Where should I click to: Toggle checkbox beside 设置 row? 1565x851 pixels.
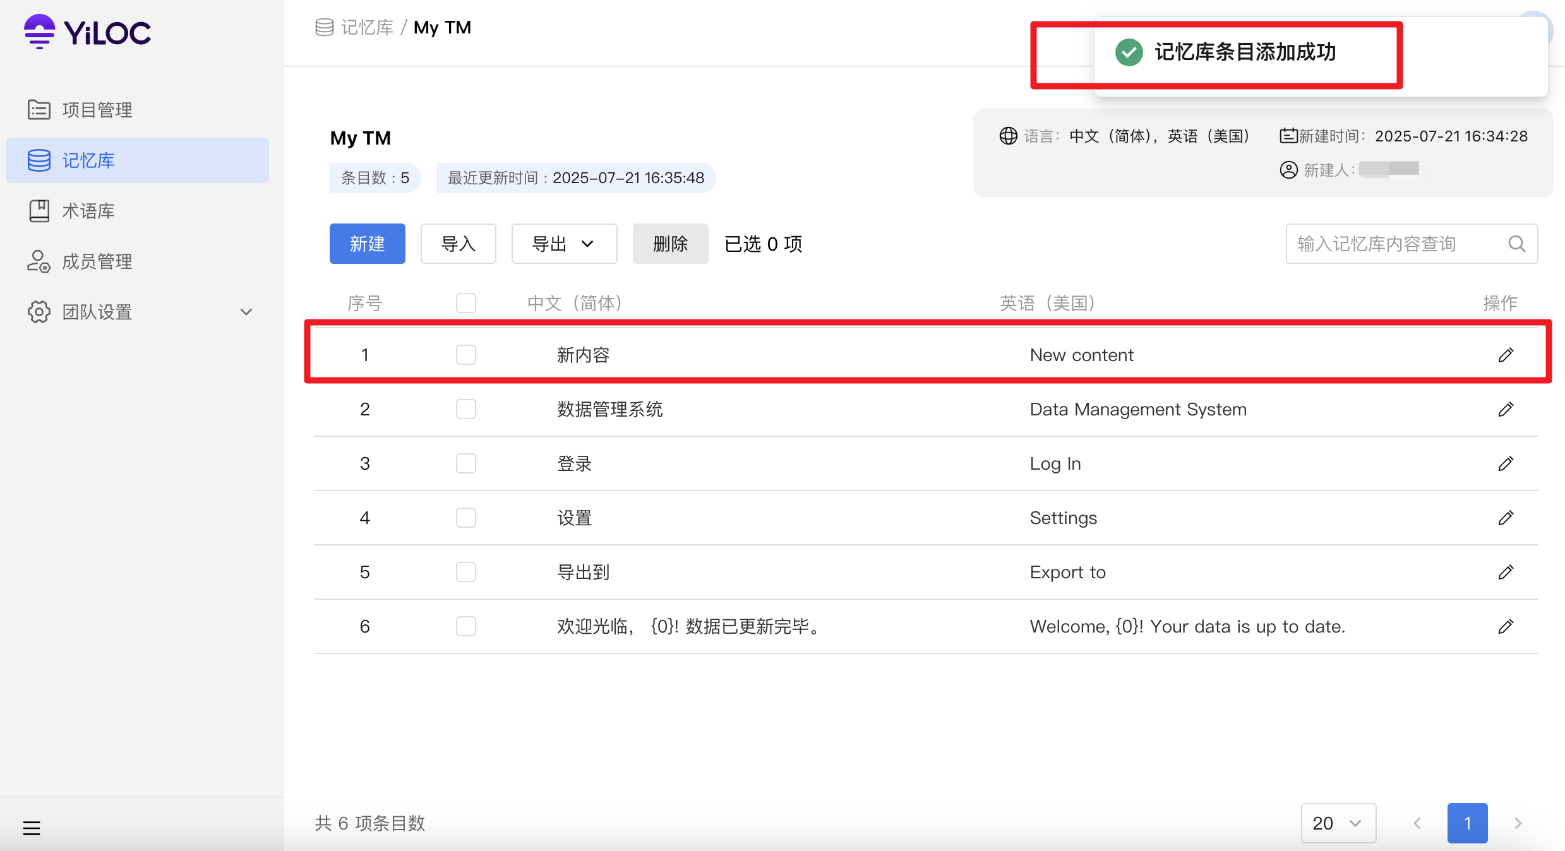click(466, 518)
